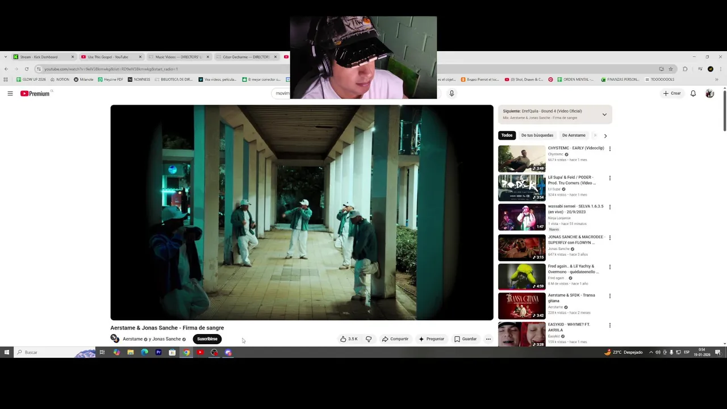Viewport: 727px width, 409px height.
Task: Select the Todos filter chip
Action: pyautogui.click(x=507, y=135)
